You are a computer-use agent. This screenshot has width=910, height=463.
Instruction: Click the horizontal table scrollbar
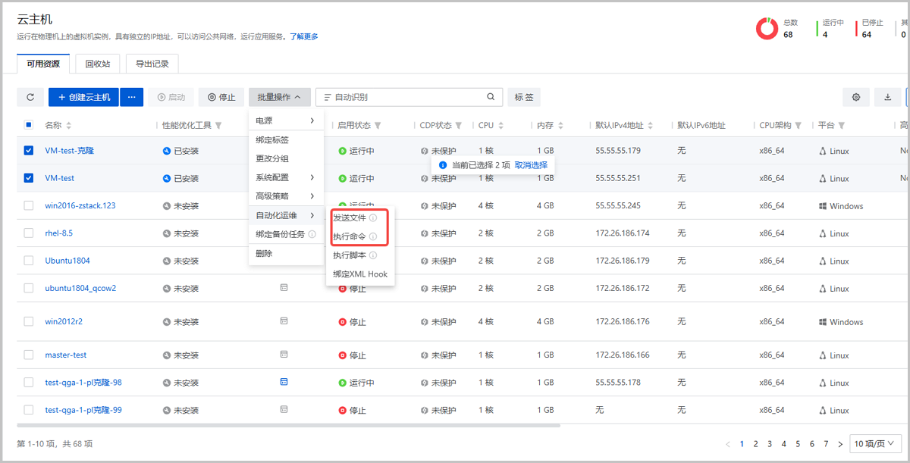click(x=288, y=425)
